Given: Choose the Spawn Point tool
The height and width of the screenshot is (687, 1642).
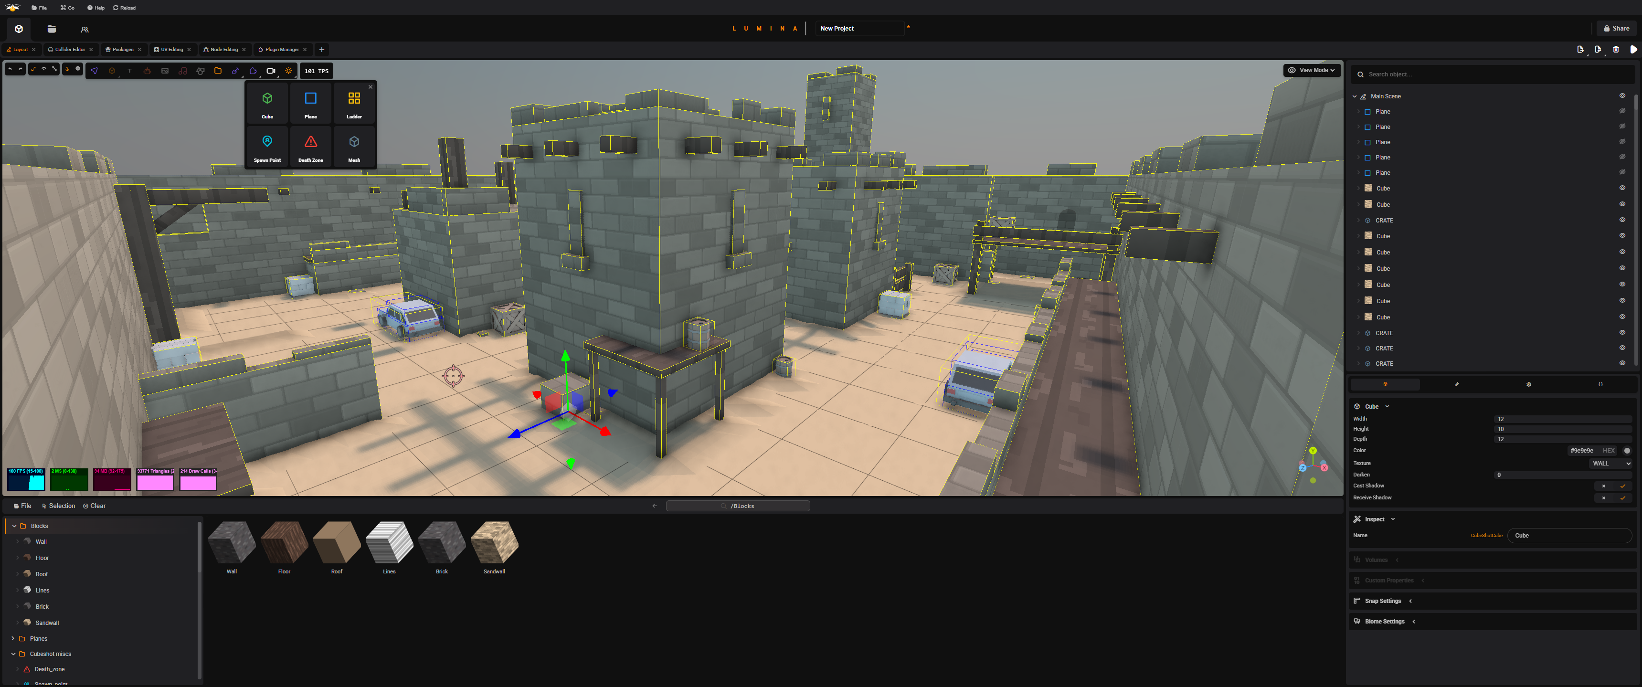Looking at the screenshot, I should pos(267,147).
